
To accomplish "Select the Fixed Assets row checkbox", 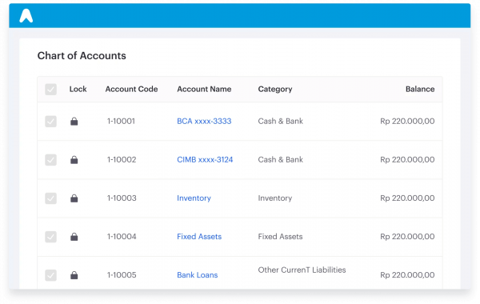I will click(51, 237).
